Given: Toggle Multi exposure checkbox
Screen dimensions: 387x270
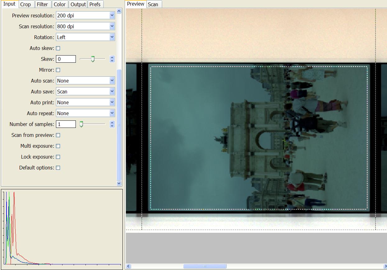Looking at the screenshot, I should [58, 146].
